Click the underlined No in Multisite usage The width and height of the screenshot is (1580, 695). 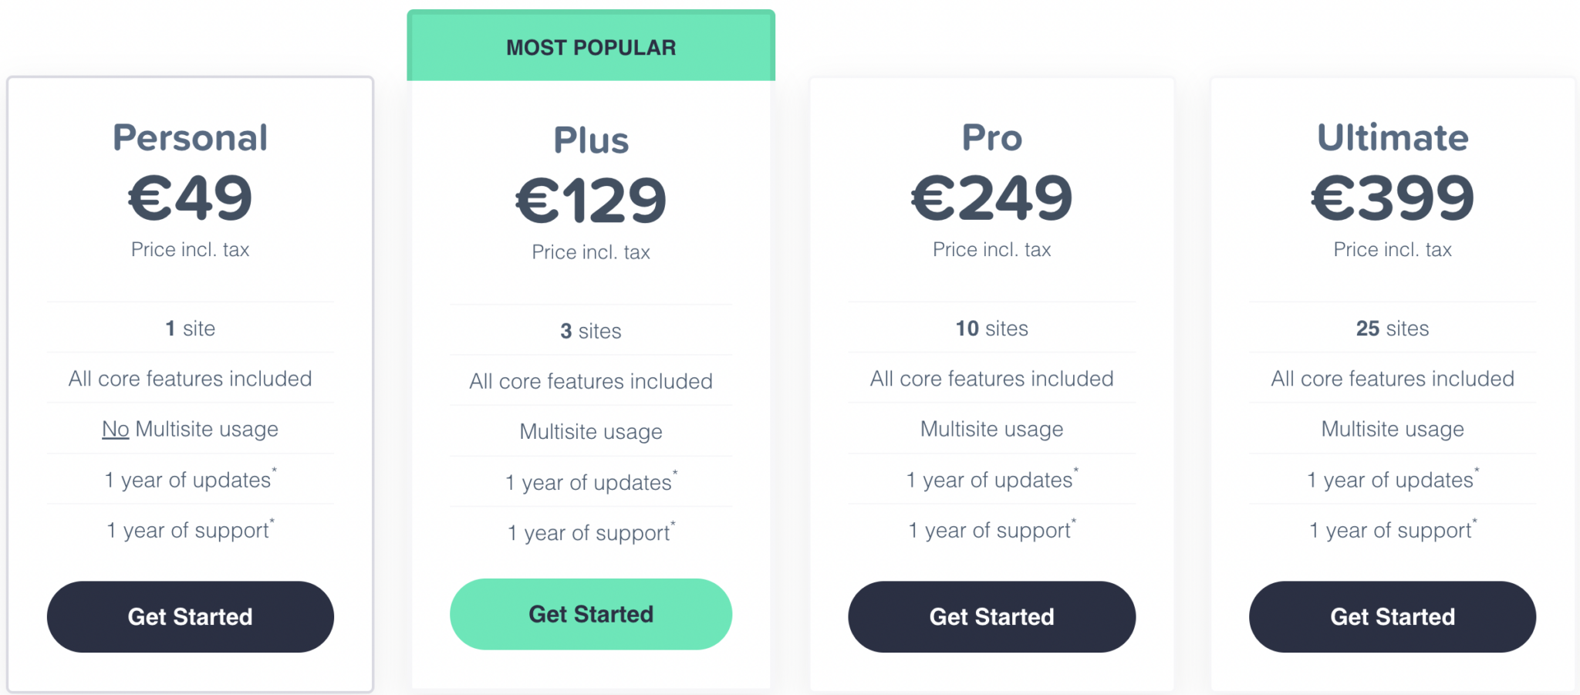tap(115, 429)
